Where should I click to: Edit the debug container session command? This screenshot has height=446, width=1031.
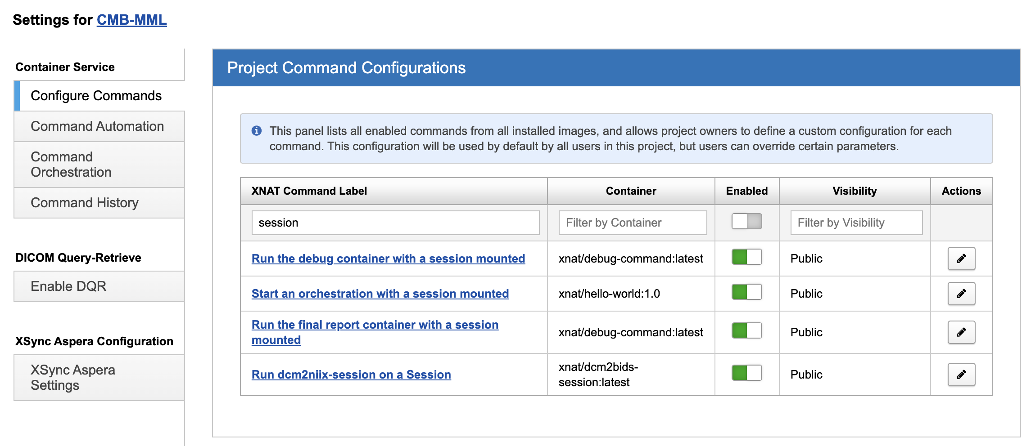961,259
